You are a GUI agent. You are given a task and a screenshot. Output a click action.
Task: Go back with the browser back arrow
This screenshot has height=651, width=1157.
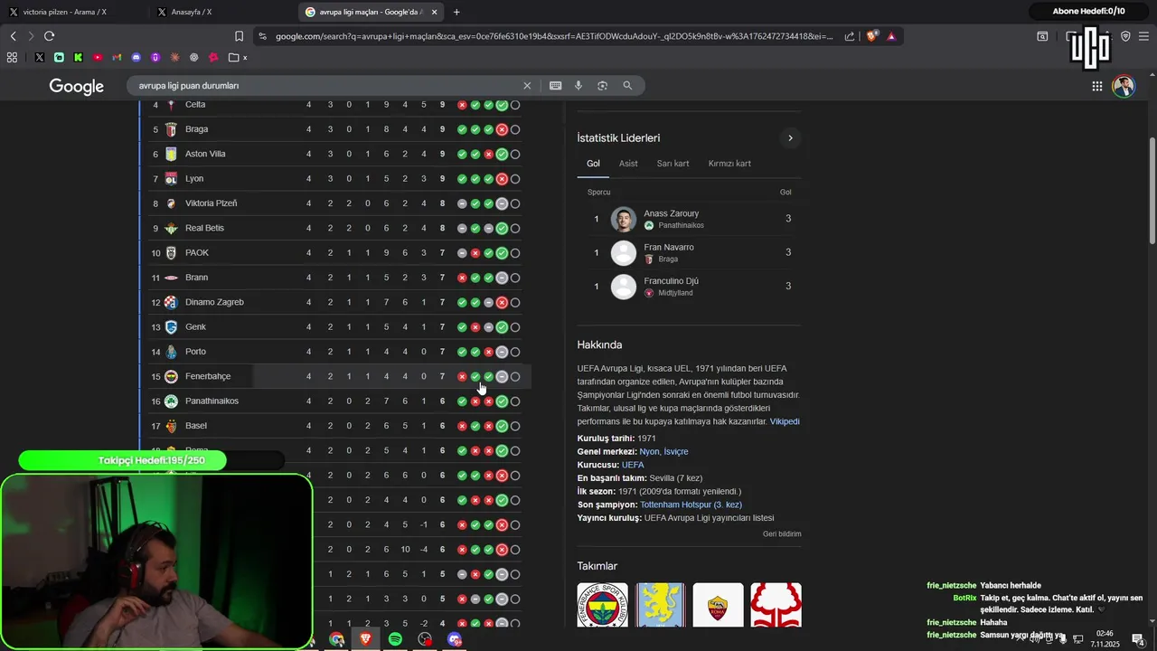pyautogui.click(x=13, y=36)
